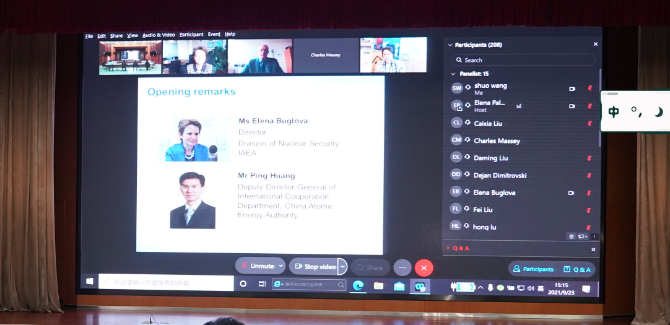Screen dimensions: 670x325
Task: Open the Audio & Video menu
Action: (x=159, y=35)
